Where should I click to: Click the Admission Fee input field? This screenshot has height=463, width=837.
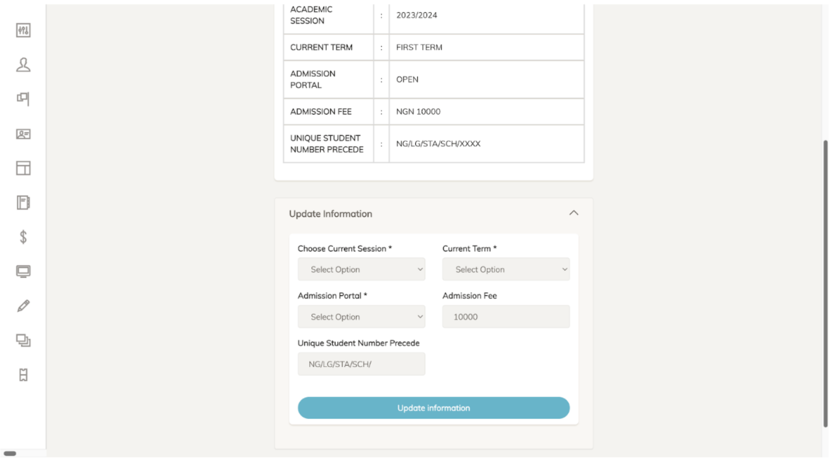point(506,317)
